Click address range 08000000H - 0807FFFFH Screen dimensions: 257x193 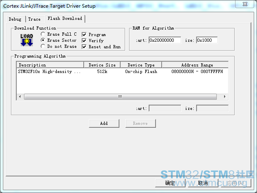click(x=197, y=71)
